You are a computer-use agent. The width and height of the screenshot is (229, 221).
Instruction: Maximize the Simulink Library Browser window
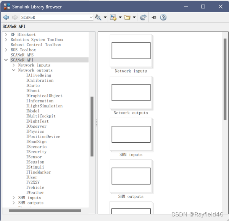click(203, 6)
